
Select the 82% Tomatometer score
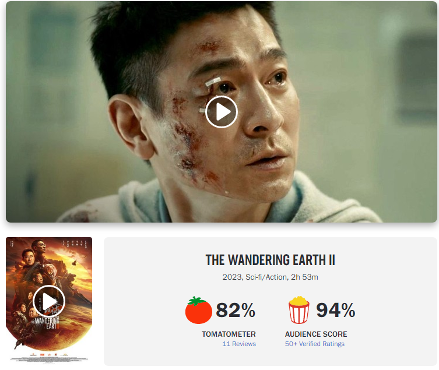236,310
